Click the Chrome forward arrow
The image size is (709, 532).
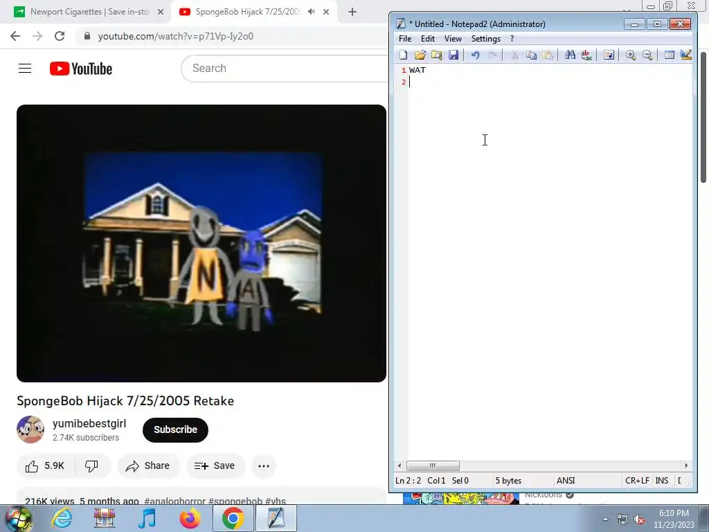pyautogui.click(x=37, y=36)
